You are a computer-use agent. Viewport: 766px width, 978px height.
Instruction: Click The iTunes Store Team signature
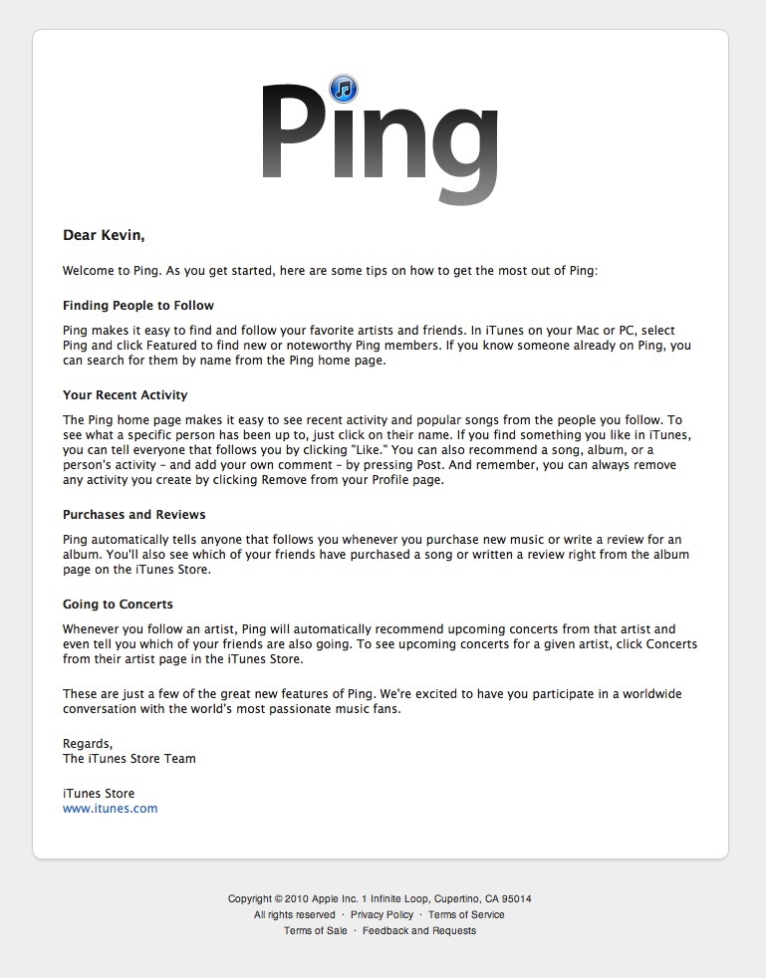click(129, 759)
